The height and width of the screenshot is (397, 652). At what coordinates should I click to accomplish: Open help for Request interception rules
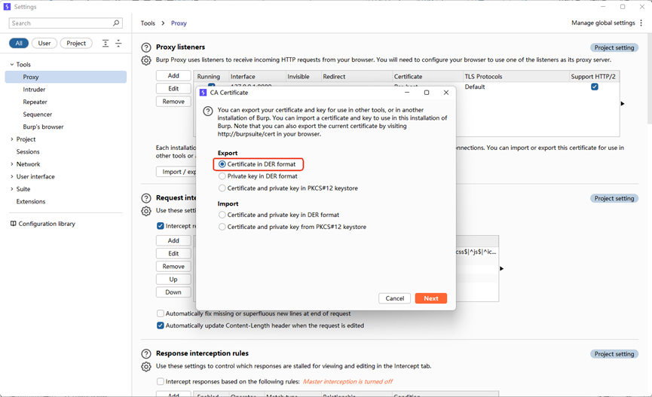146,198
